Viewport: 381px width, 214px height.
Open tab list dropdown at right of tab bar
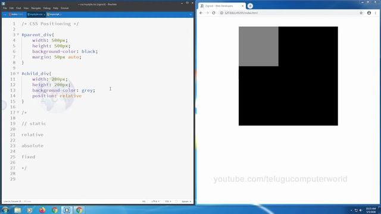[190, 14]
